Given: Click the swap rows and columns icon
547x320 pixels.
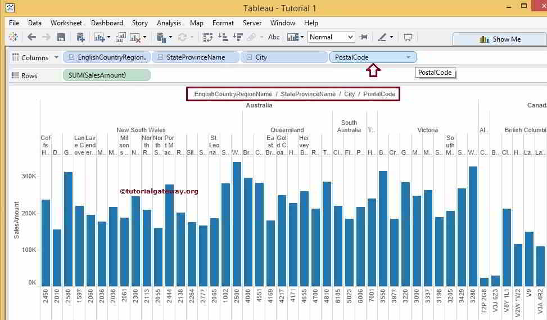Looking at the screenshot, I should coord(208,37).
